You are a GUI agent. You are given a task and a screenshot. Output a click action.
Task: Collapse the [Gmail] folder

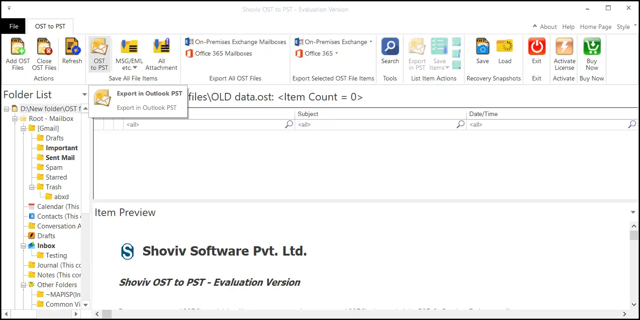(x=24, y=128)
